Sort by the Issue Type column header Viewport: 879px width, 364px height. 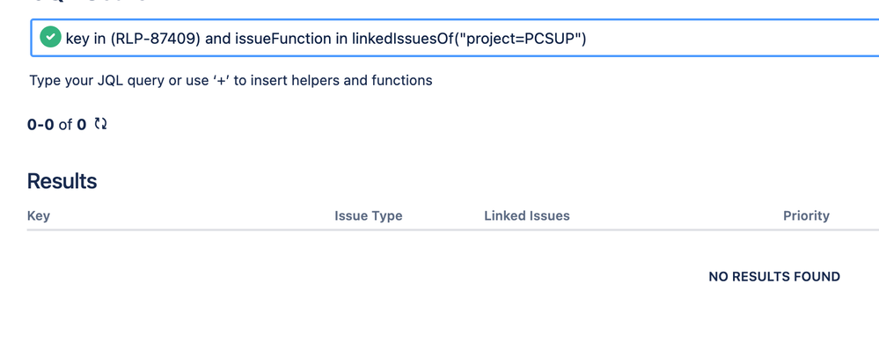point(369,215)
